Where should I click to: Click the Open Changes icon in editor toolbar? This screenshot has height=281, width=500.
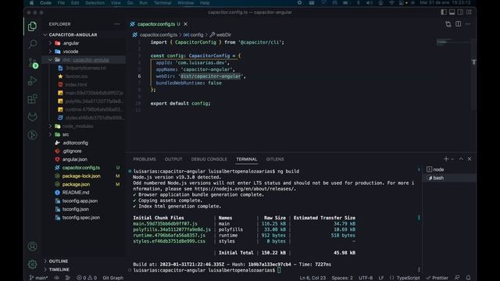[x=448, y=24]
